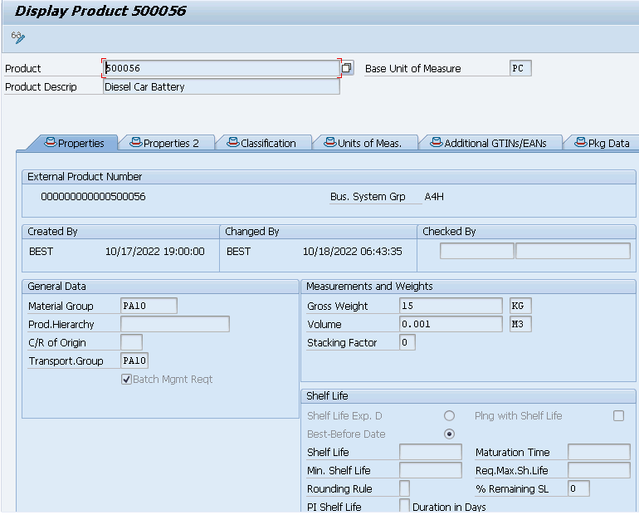Viewport: 639px width, 515px height.
Task: Select the Shelf Life Exp. D radio button
Action: 449,415
